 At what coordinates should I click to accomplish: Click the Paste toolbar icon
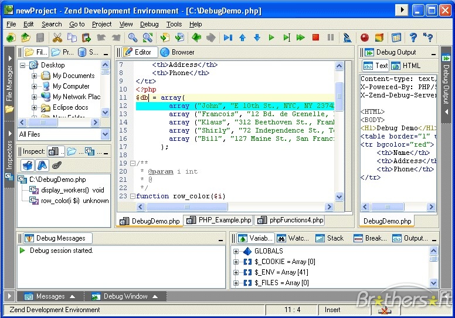(86, 38)
